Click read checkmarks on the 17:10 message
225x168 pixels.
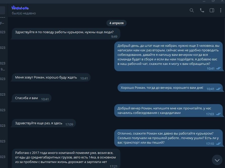[x=218, y=144]
